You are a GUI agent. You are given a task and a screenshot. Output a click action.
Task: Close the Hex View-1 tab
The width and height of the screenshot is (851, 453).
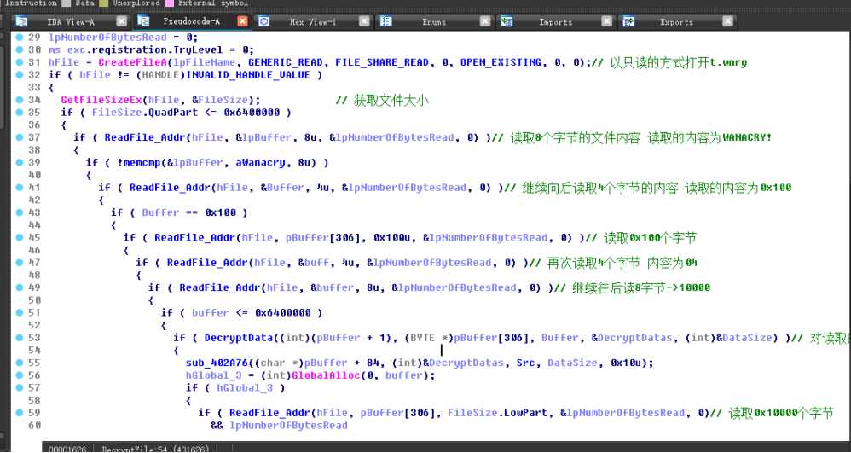pyautogui.click(x=364, y=21)
